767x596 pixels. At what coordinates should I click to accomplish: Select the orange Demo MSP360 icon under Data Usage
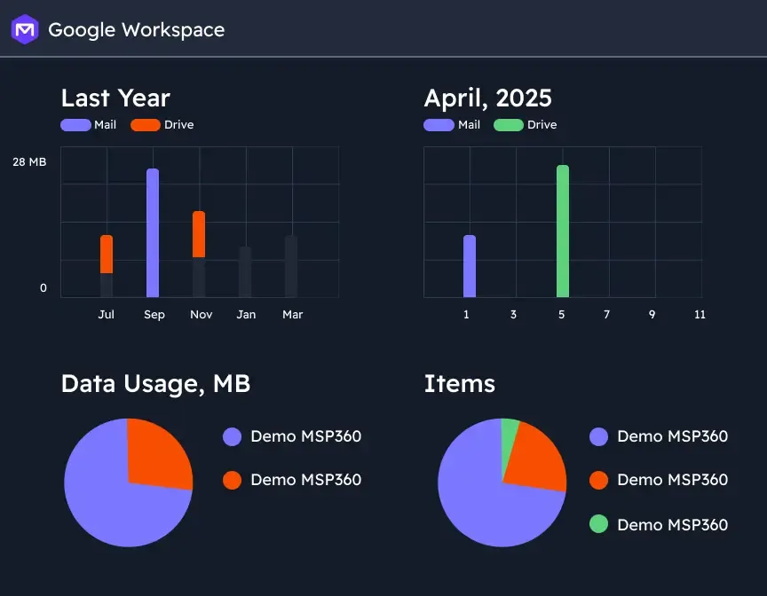click(x=233, y=480)
